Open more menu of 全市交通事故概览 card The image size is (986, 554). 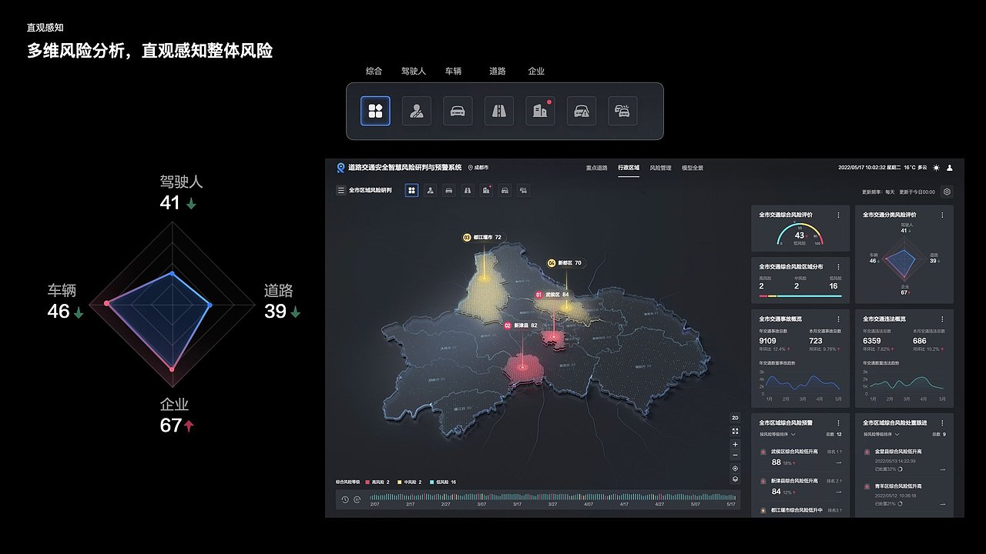pos(839,319)
